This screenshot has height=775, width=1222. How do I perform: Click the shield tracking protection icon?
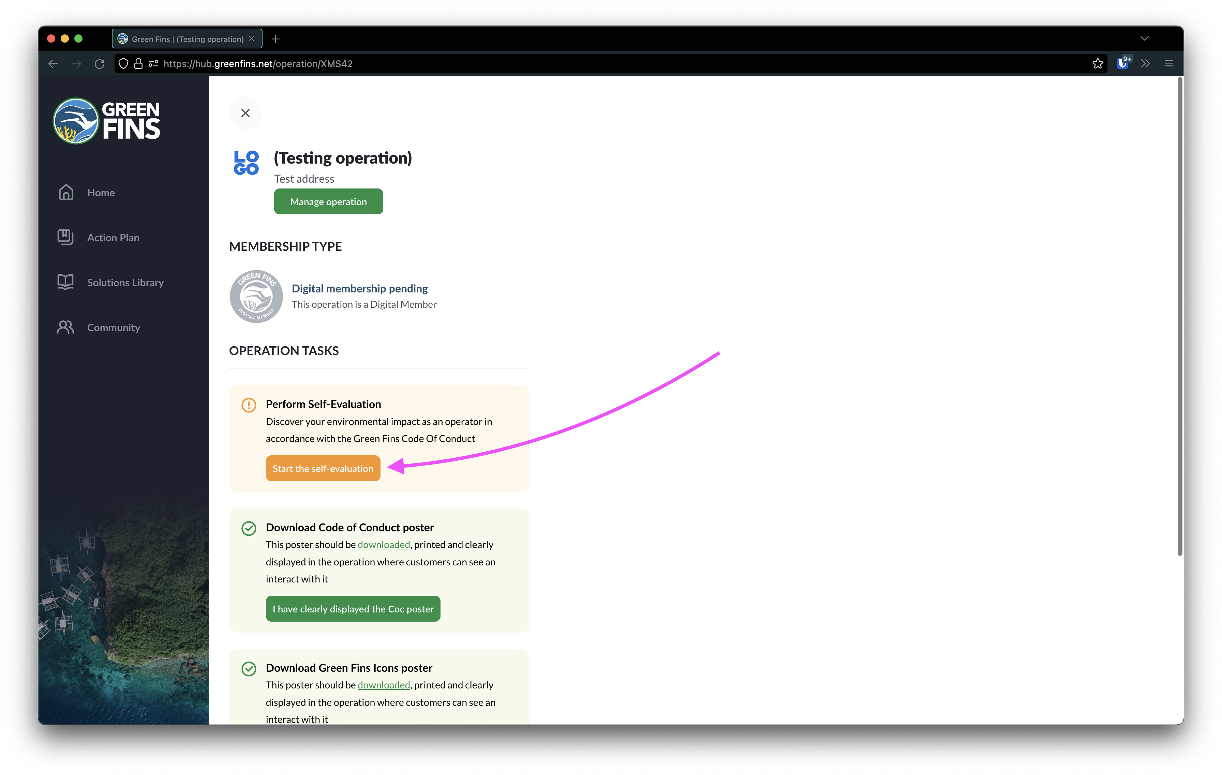tap(123, 63)
